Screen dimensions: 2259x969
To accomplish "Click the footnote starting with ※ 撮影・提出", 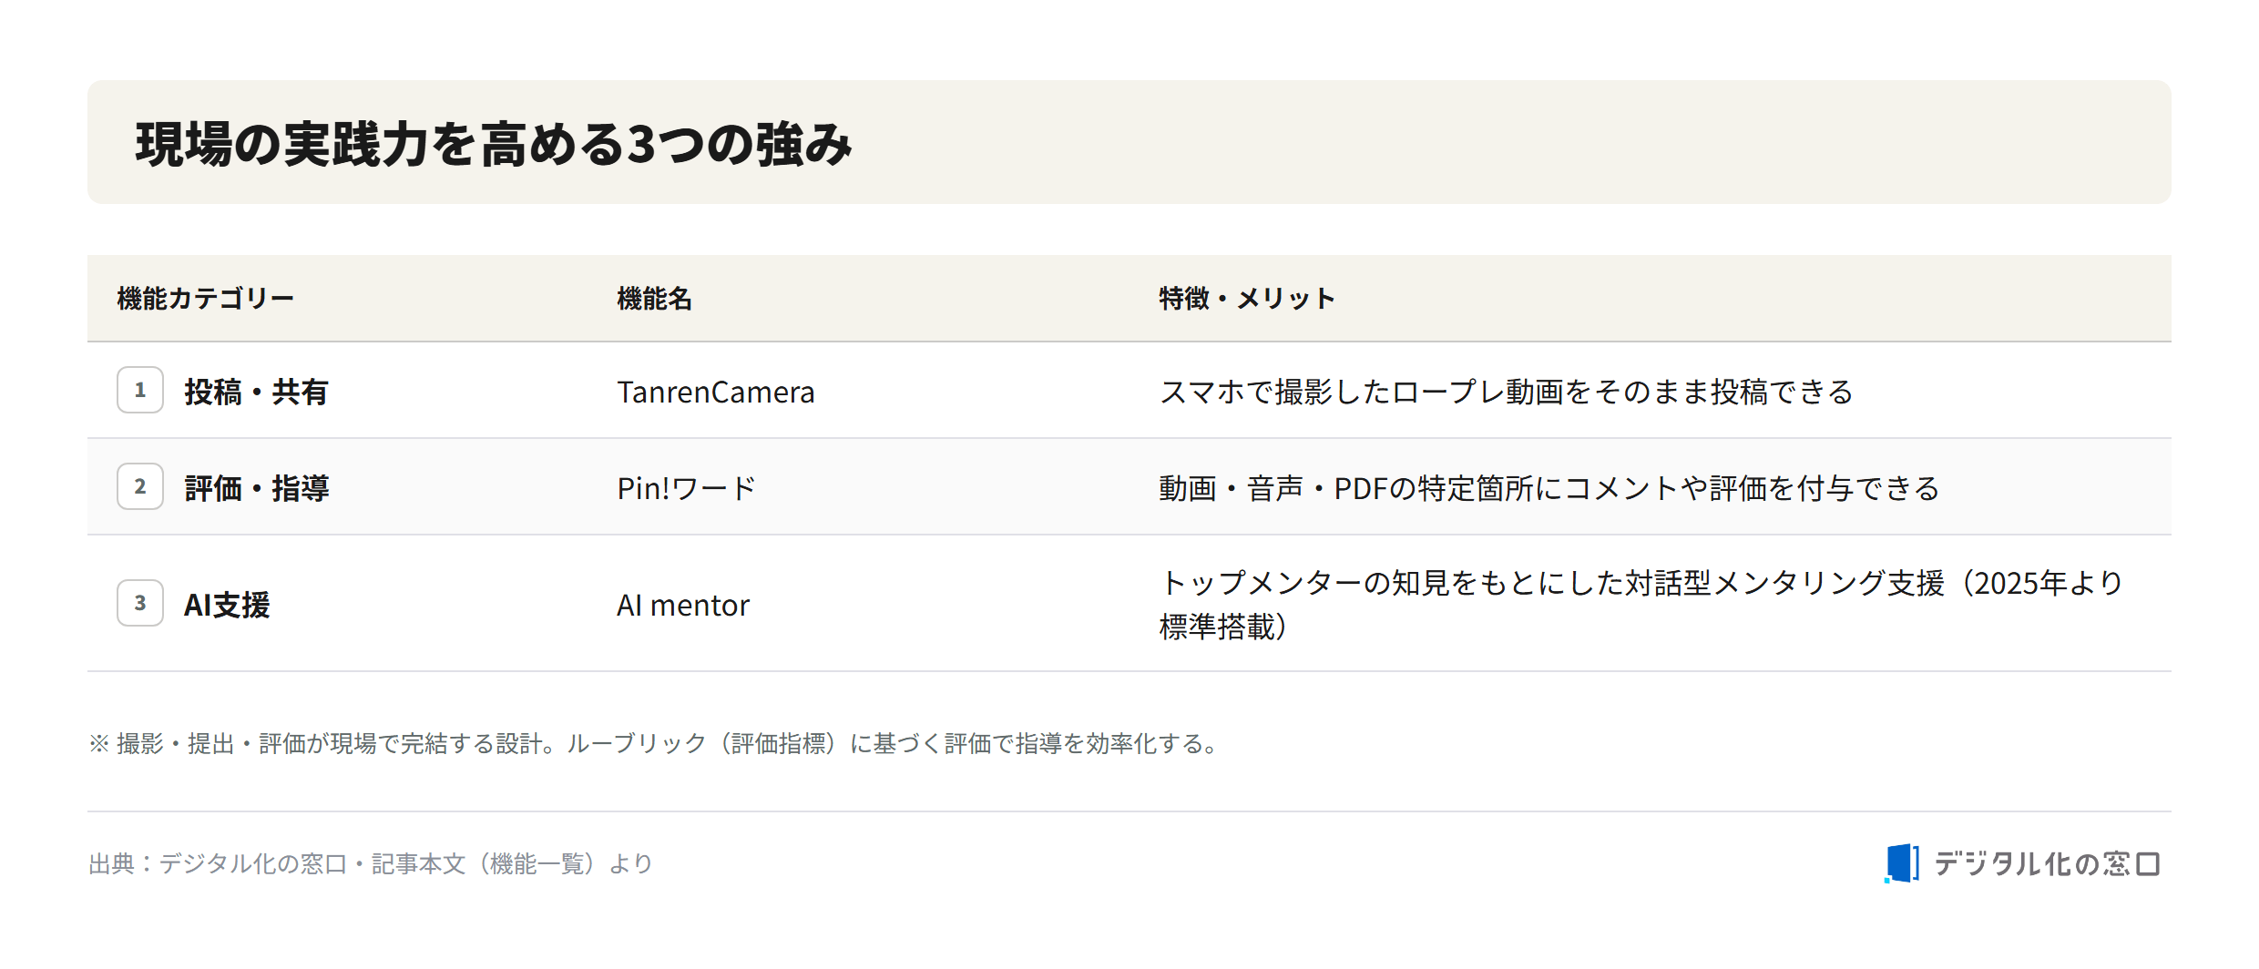I will 656,743.
